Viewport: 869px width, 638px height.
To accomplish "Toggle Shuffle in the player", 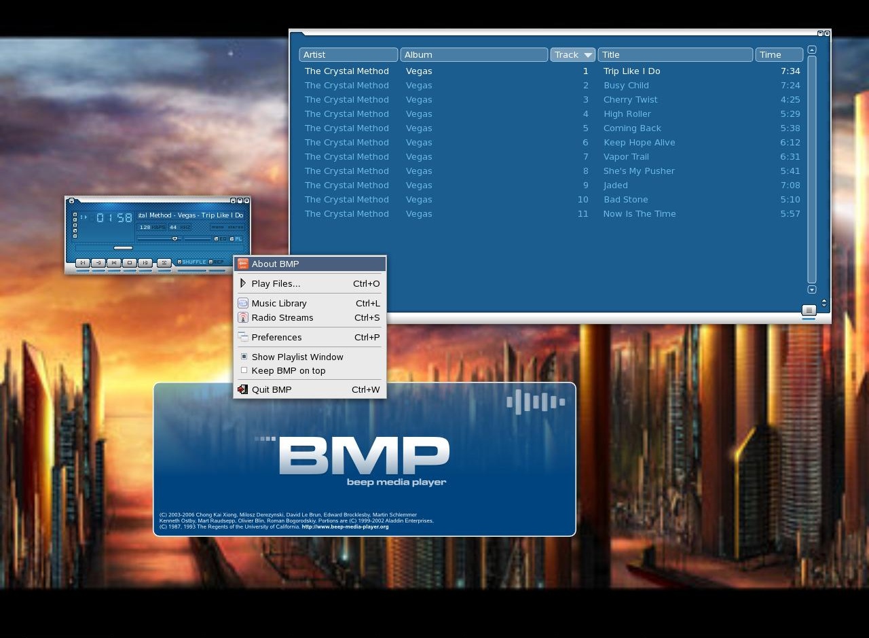I will pos(191,262).
